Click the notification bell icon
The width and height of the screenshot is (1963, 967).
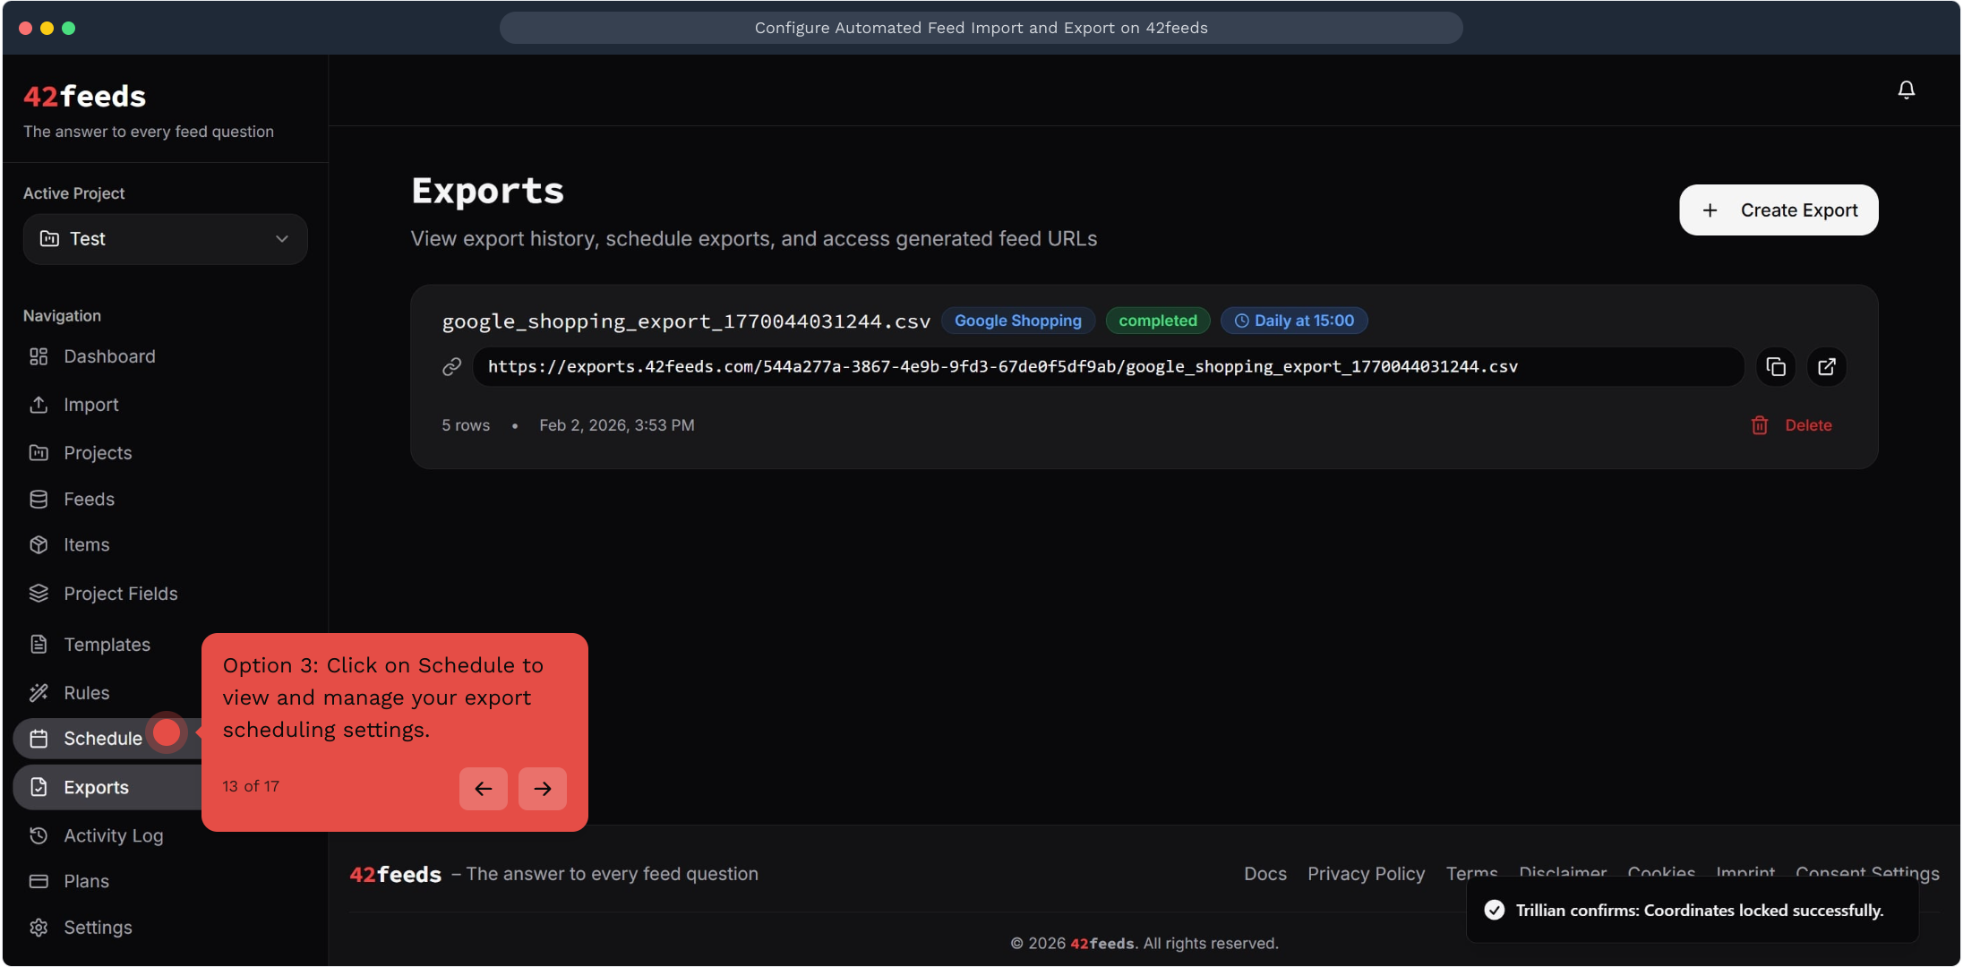[1906, 90]
